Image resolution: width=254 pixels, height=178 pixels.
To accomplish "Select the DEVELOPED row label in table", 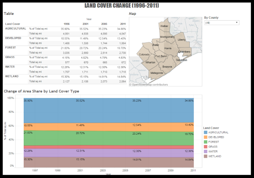I will point(13,38).
